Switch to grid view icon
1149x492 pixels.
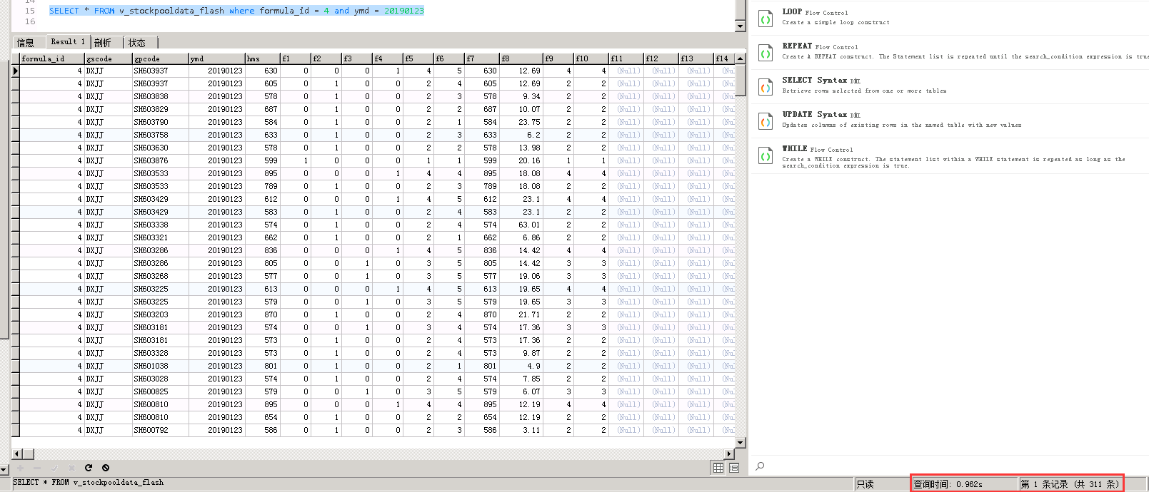(x=718, y=468)
